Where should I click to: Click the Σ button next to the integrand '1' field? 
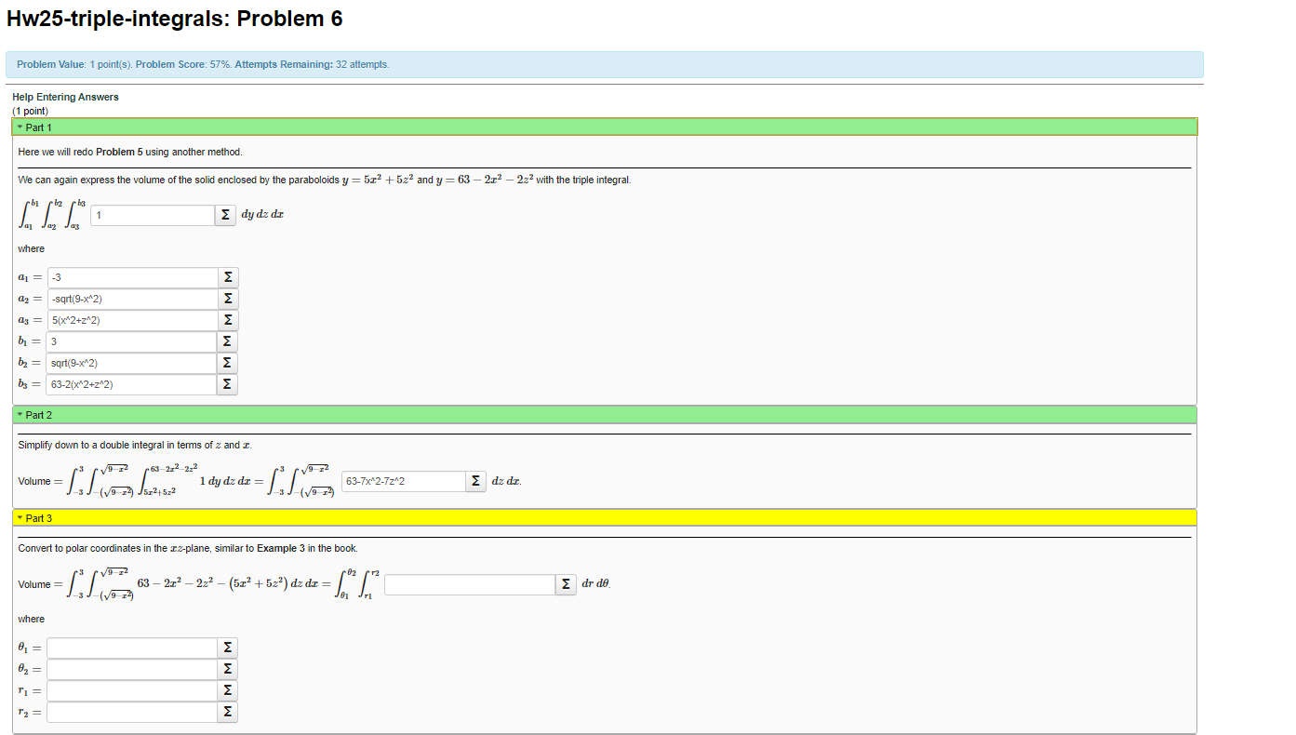click(225, 215)
